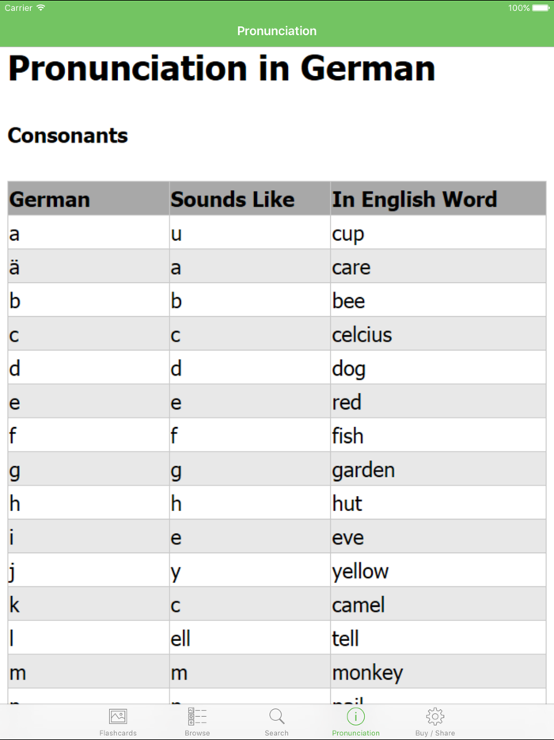Switch to the Flashcards tab
The width and height of the screenshot is (554, 740).
coord(118,721)
